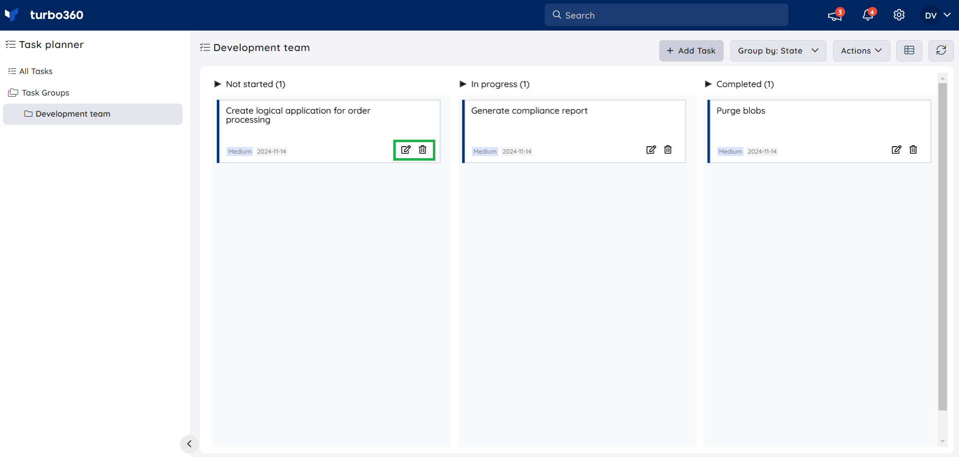
Task: Open the settings gear
Action: [899, 15]
